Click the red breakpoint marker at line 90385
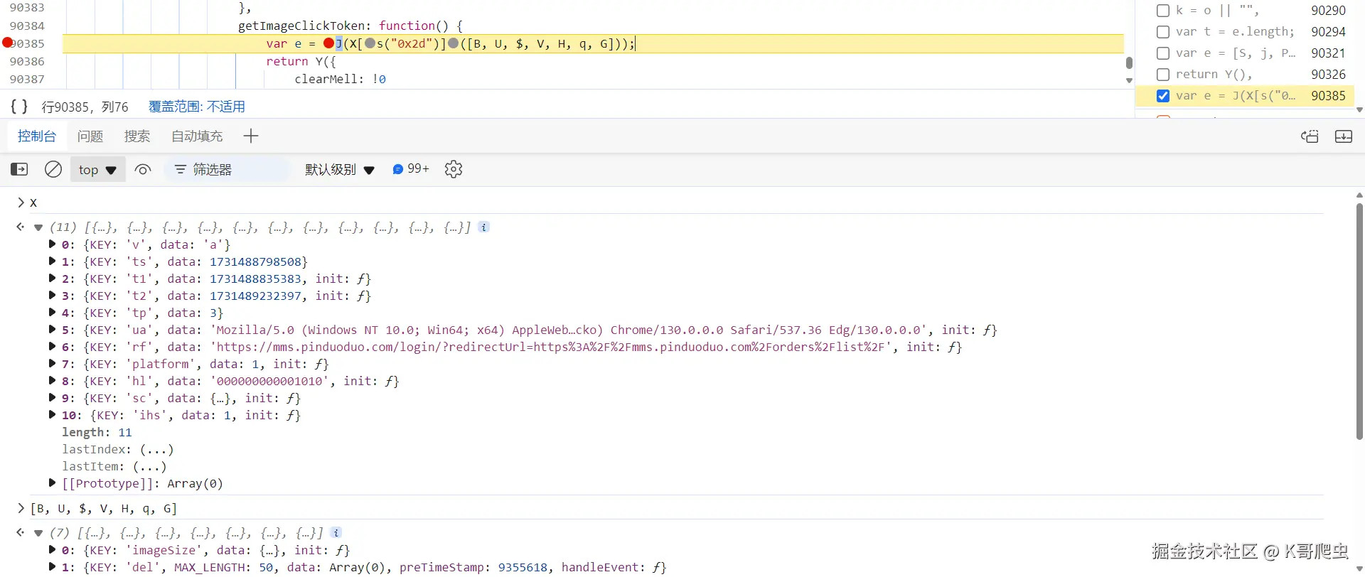The height and width of the screenshot is (577, 1365). 8,43
